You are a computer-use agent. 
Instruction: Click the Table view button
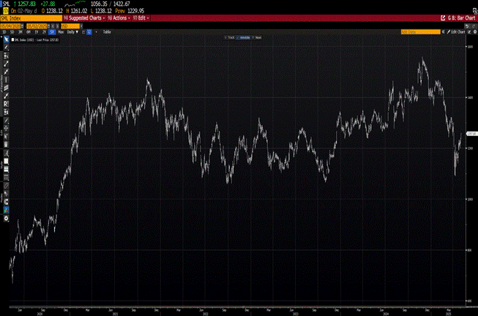(x=107, y=32)
